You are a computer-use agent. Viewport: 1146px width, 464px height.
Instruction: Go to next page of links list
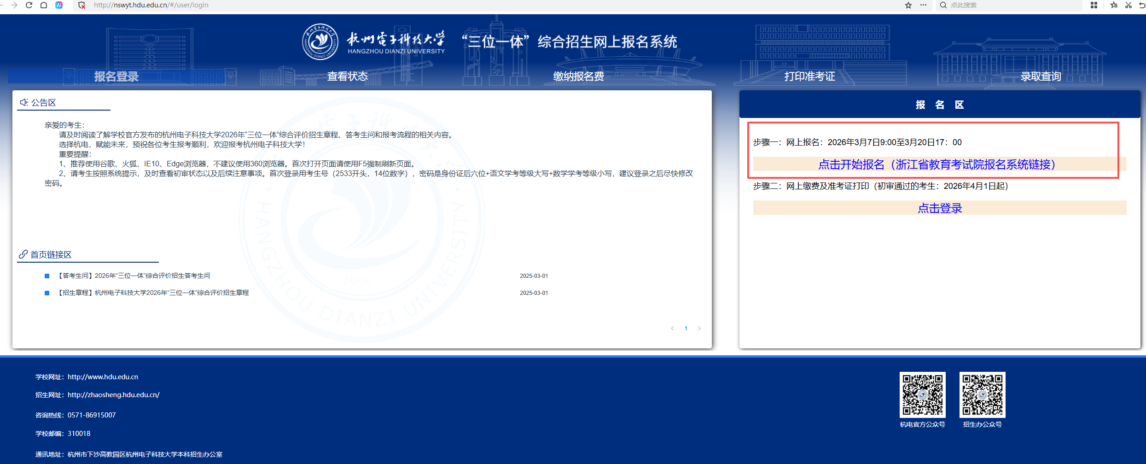click(699, 329)
